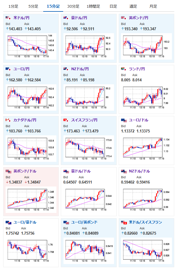
Task: Switch to the 1分足 tab
Action: (13, 6)
